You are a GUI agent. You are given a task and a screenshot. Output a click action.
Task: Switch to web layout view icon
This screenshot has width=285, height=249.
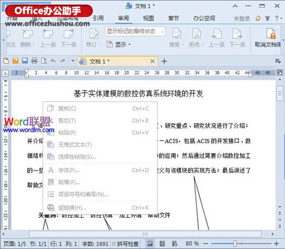pyautogui.click(x=174, y=243)
